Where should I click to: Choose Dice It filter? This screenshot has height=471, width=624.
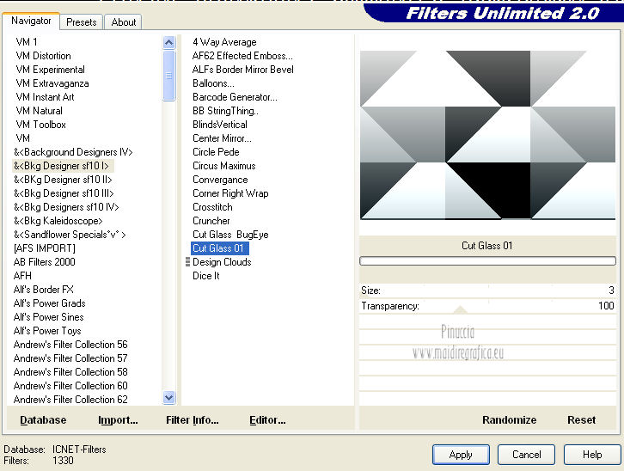click(x=205, y=276)
